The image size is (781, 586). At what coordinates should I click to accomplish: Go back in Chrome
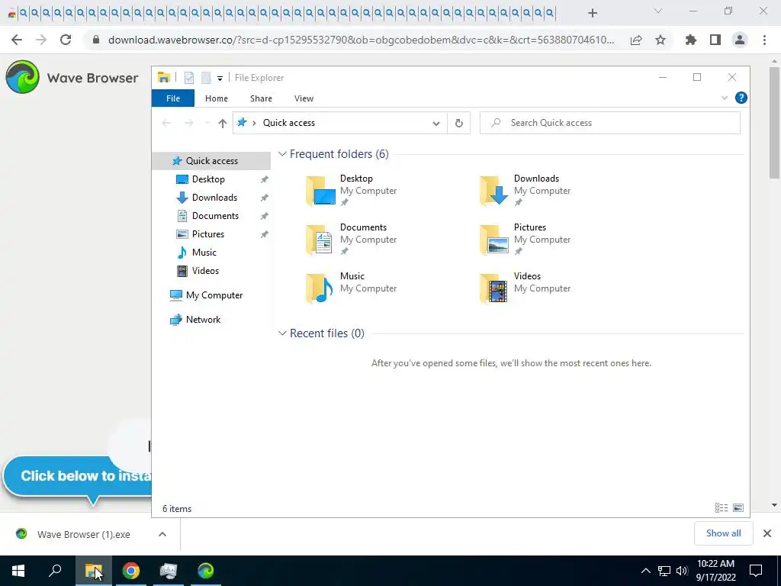[17, 40]
